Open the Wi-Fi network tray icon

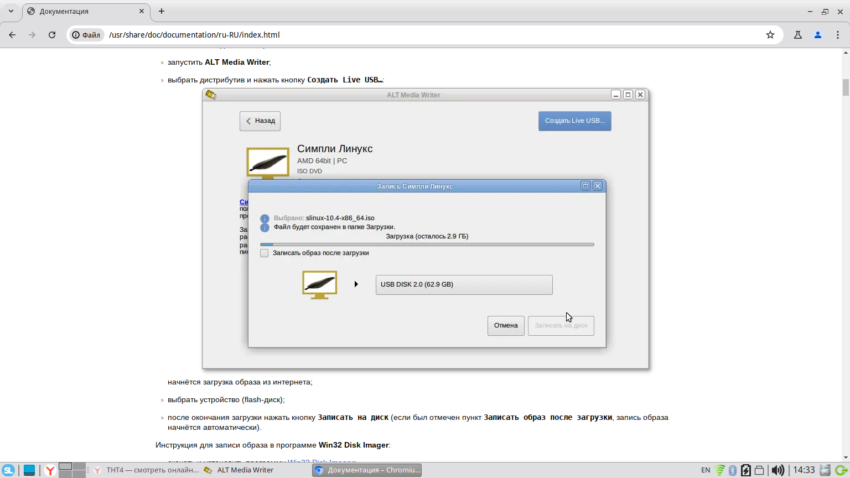[719, 470]
